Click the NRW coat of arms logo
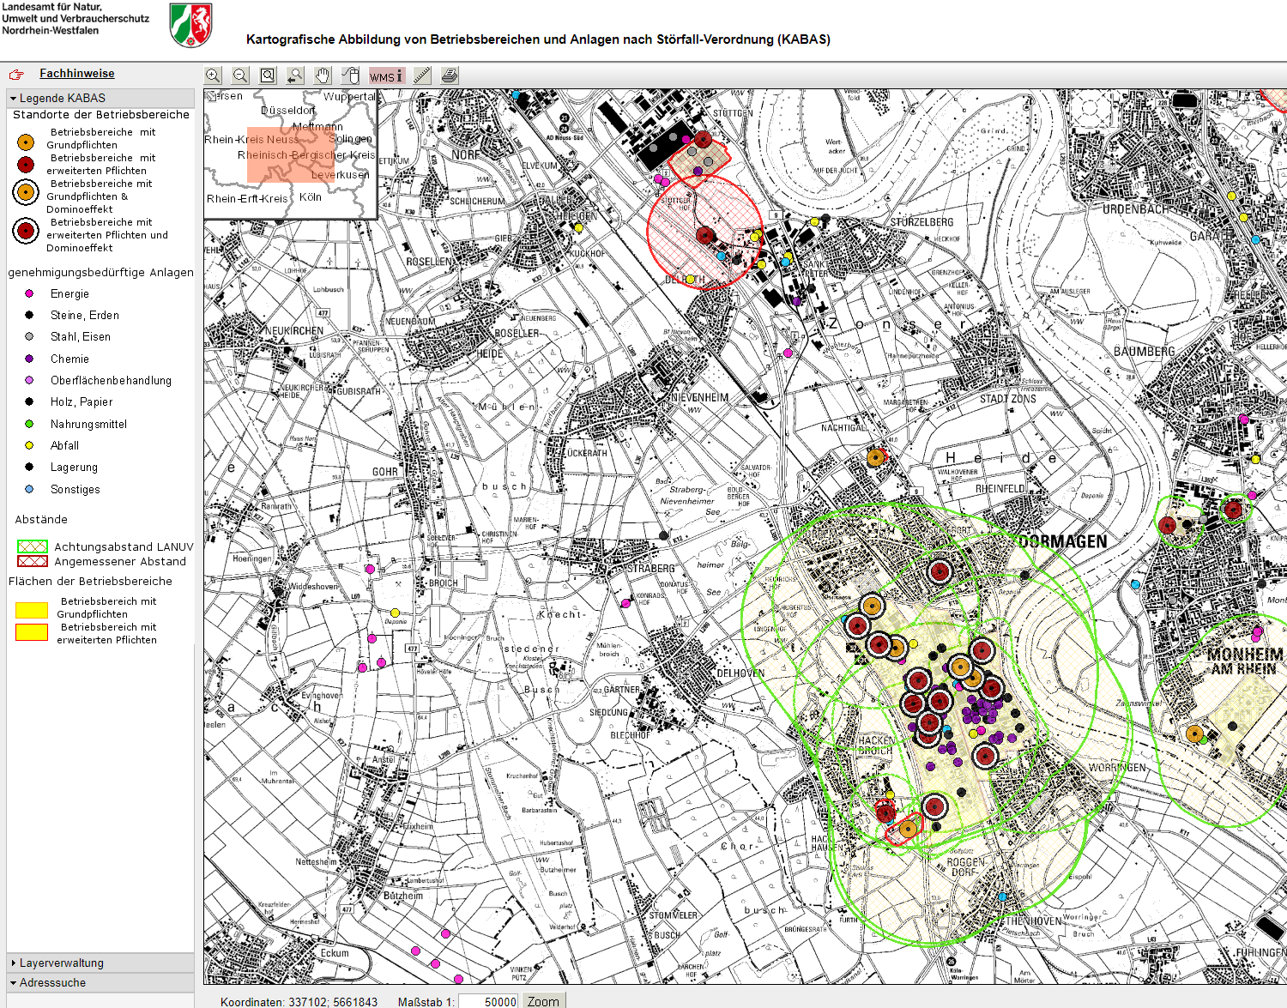This screenshot has height=1008, width=1287. click(x=190, y=24)
